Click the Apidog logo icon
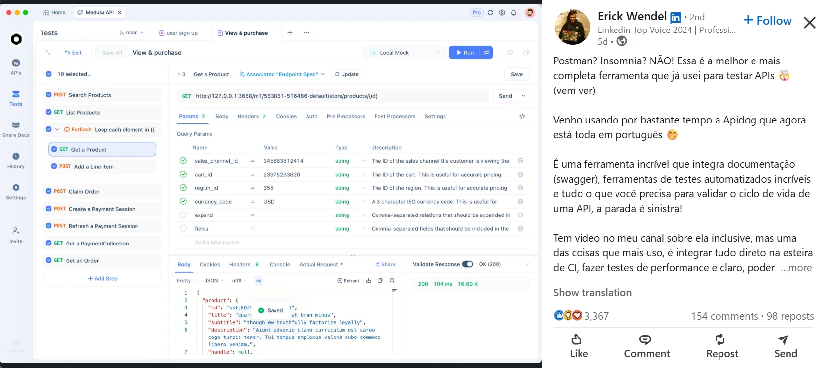Image resolution: width=822 pixels, height=368 pixels. [x=16, y=39]
